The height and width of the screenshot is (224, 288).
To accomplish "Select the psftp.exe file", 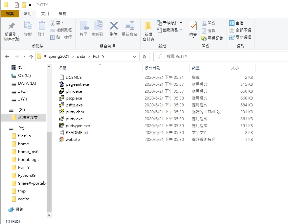I will pos(74,105).
